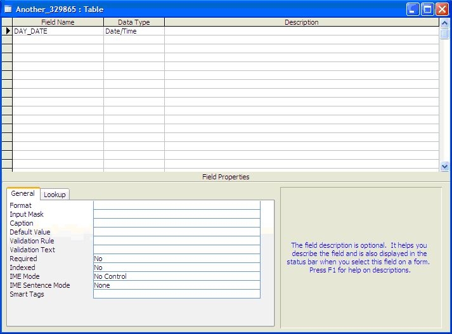The height and width of the screenshot is (334, 452).
Task: Open the IME Mode No Control field
Action: click(x=176, y=276)
